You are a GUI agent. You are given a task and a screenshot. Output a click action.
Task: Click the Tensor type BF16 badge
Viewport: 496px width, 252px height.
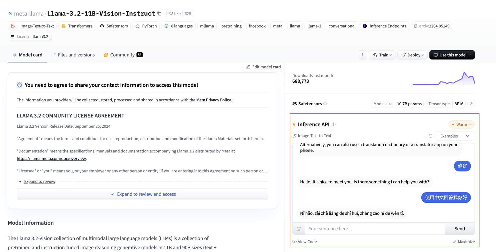point(446,104)
